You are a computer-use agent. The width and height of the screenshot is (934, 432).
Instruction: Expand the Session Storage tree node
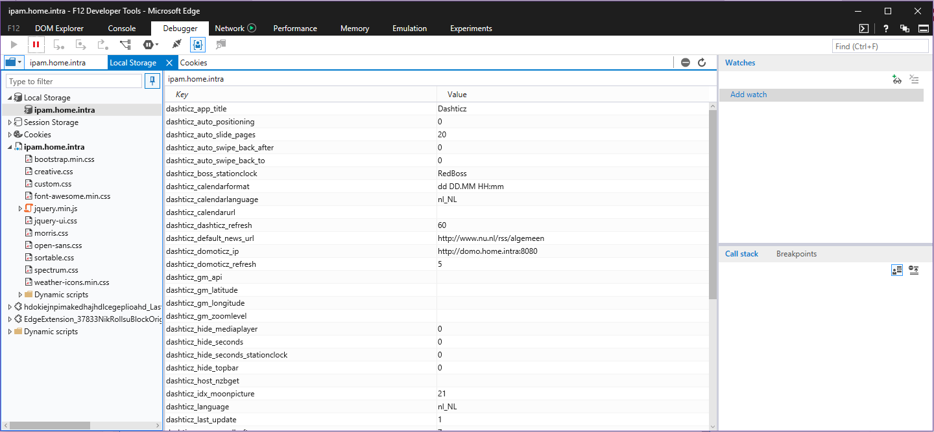click(10, 122)
